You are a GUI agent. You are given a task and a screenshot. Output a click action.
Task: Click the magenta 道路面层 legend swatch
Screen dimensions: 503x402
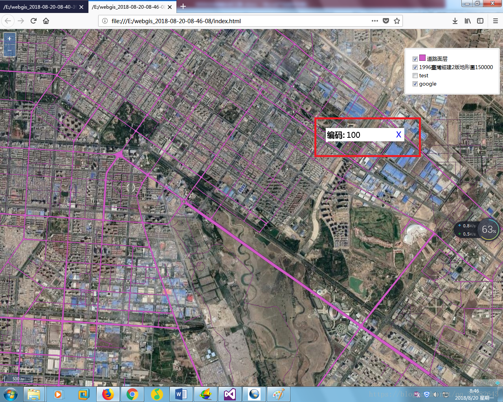(422, 58)
